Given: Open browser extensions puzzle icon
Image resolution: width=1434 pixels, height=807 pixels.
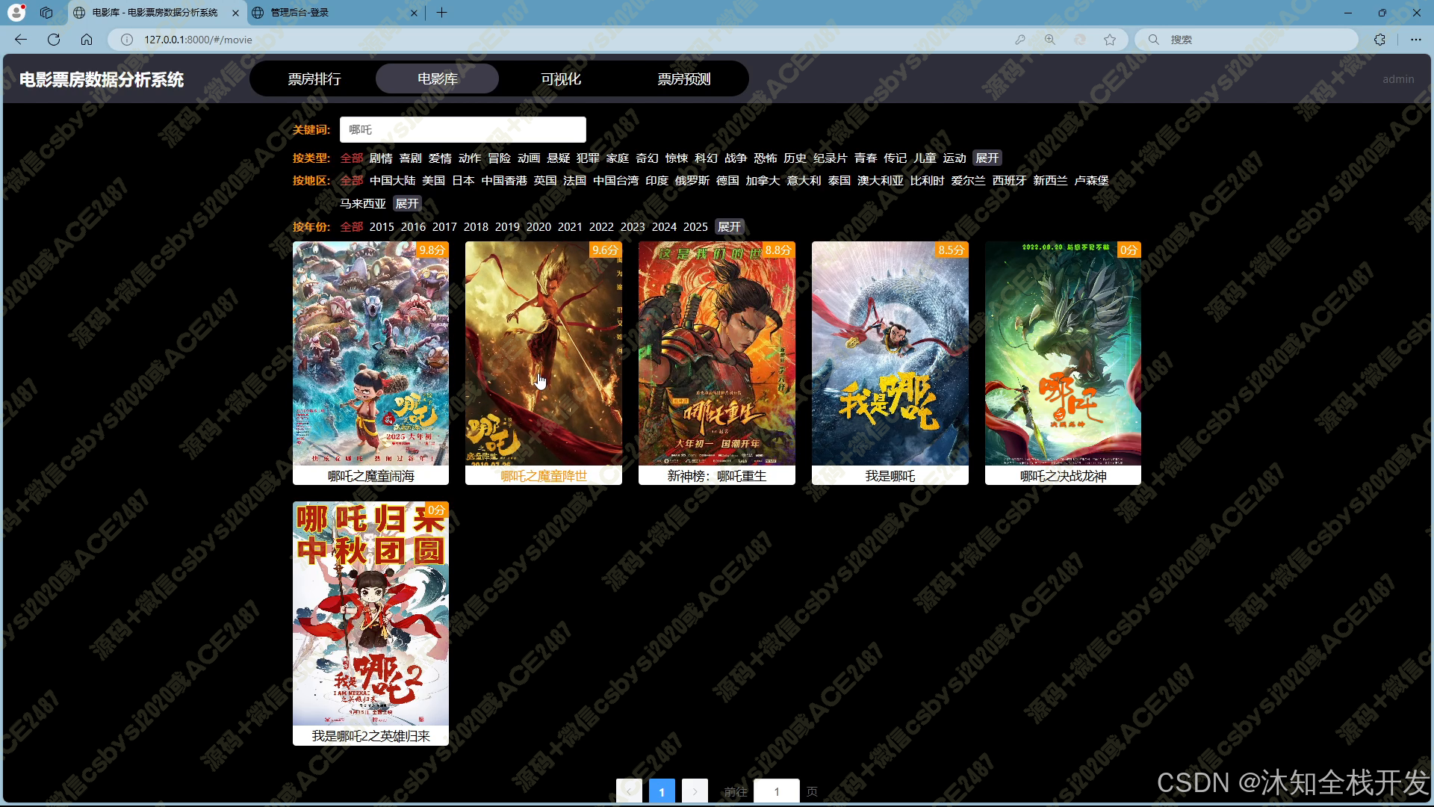Looking at the screenshot, I should [x=1379, y=40].
